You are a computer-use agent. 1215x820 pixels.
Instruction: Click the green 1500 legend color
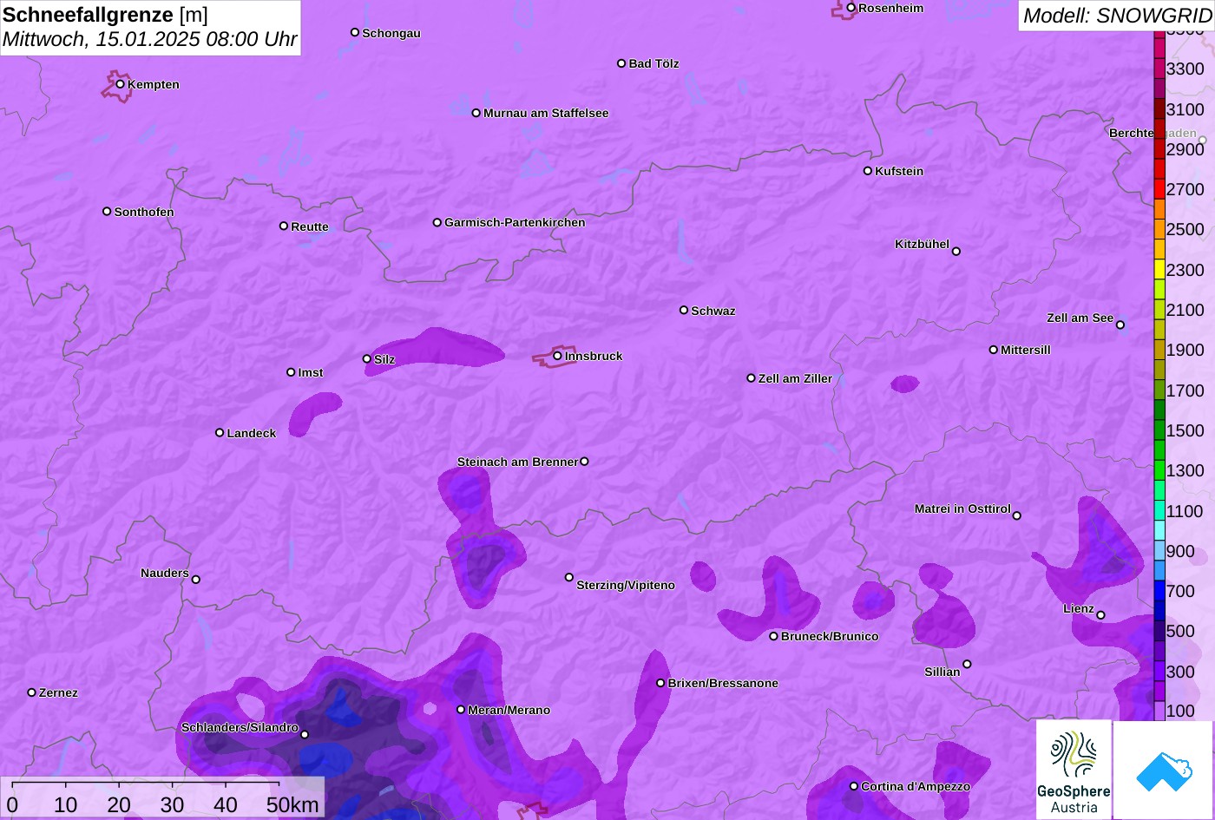click(1159, 430)
